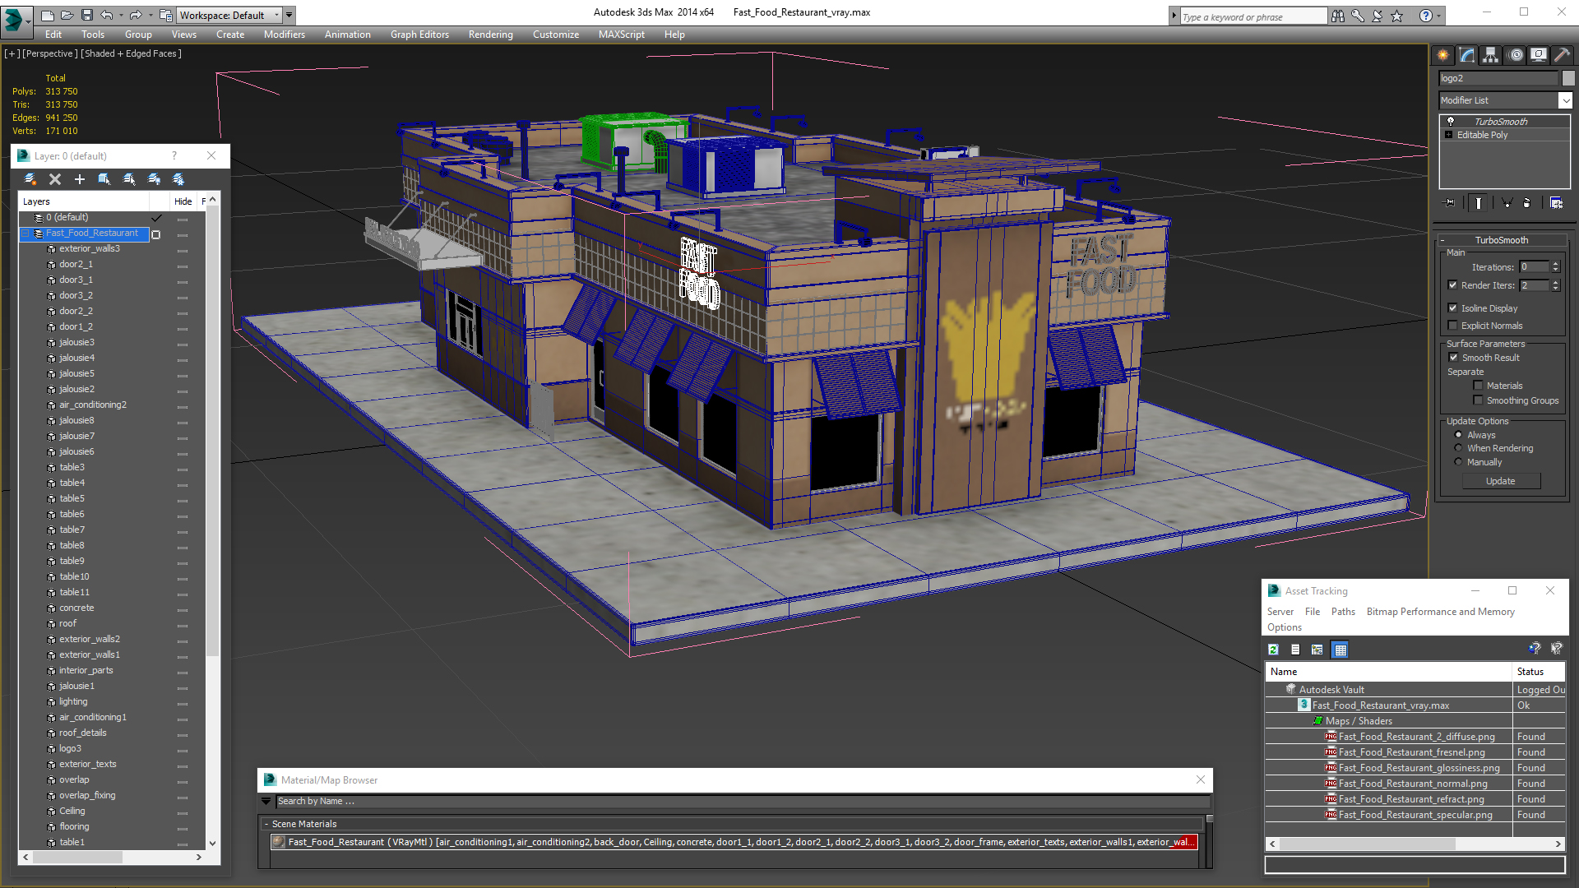Refresh the Asset Tracking list
This screenshot has width=1579, height=888.
(x=1273, y=650)
